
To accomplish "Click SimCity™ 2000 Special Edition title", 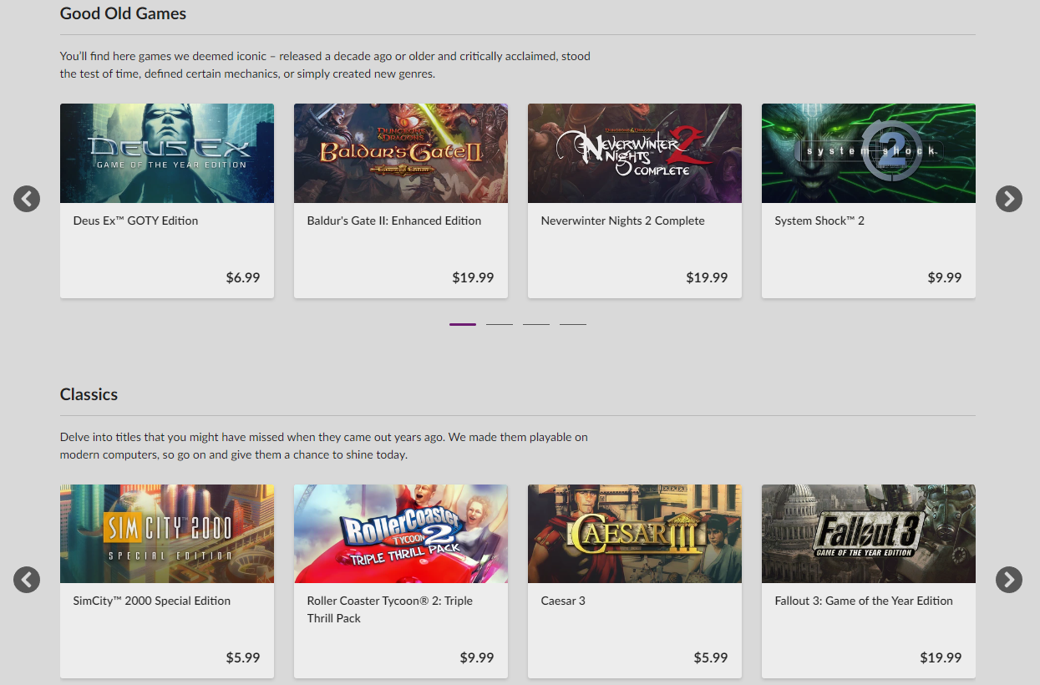I will pos(152,601).
